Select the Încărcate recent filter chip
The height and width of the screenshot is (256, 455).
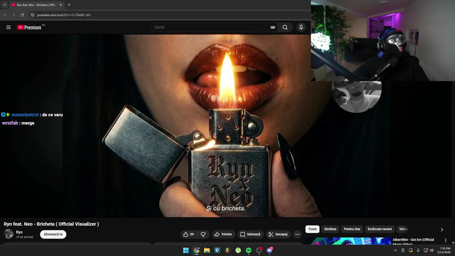380,229
